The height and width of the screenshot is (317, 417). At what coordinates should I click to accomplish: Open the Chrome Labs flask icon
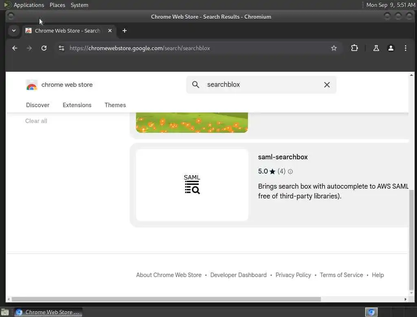[376, 48]
